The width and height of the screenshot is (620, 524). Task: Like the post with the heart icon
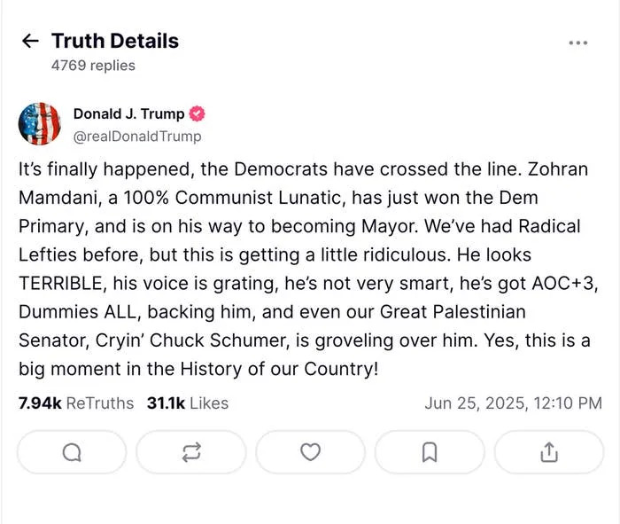(x=310, y=452)
